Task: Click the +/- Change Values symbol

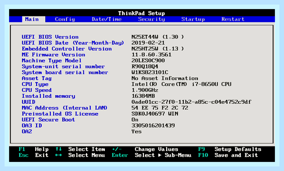Action: (117, 149)
